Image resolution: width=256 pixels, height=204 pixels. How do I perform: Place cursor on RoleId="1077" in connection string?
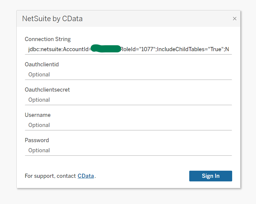tap(138, 49)
